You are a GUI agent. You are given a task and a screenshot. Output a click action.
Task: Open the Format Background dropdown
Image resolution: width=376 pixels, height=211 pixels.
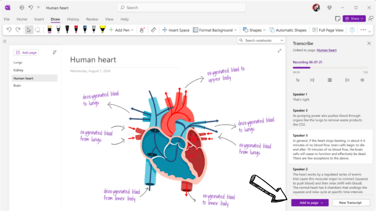pos(215,30)
